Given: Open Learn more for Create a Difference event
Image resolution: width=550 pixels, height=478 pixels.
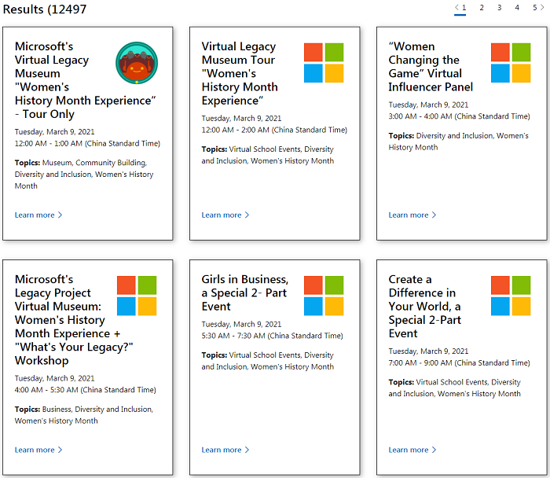Looking at the screenshot, I should (x=412, y=450).
